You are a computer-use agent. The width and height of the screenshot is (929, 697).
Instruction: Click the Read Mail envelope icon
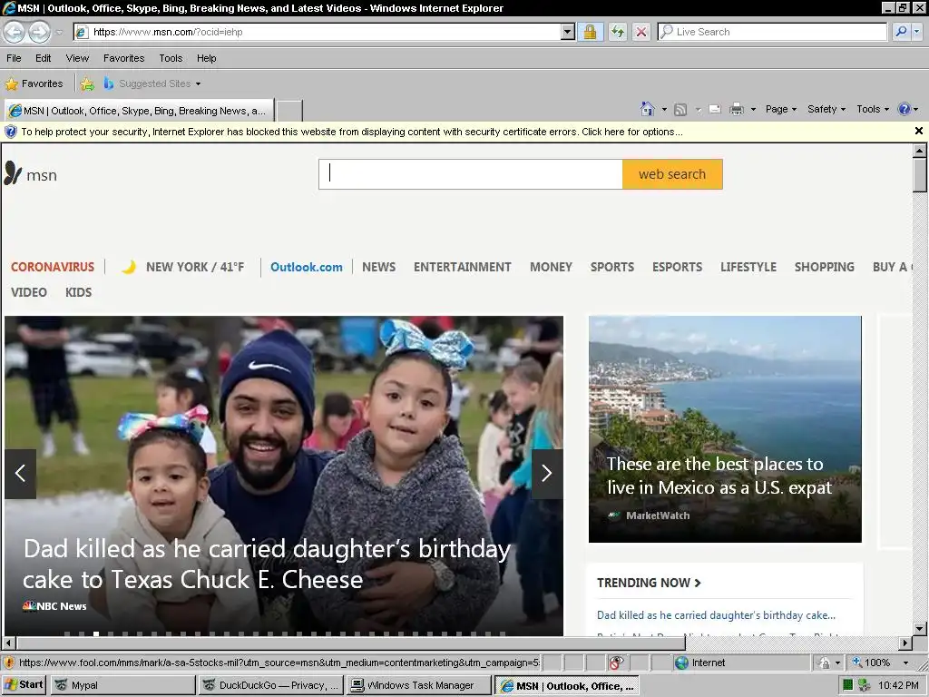click(x=715, y=109)
